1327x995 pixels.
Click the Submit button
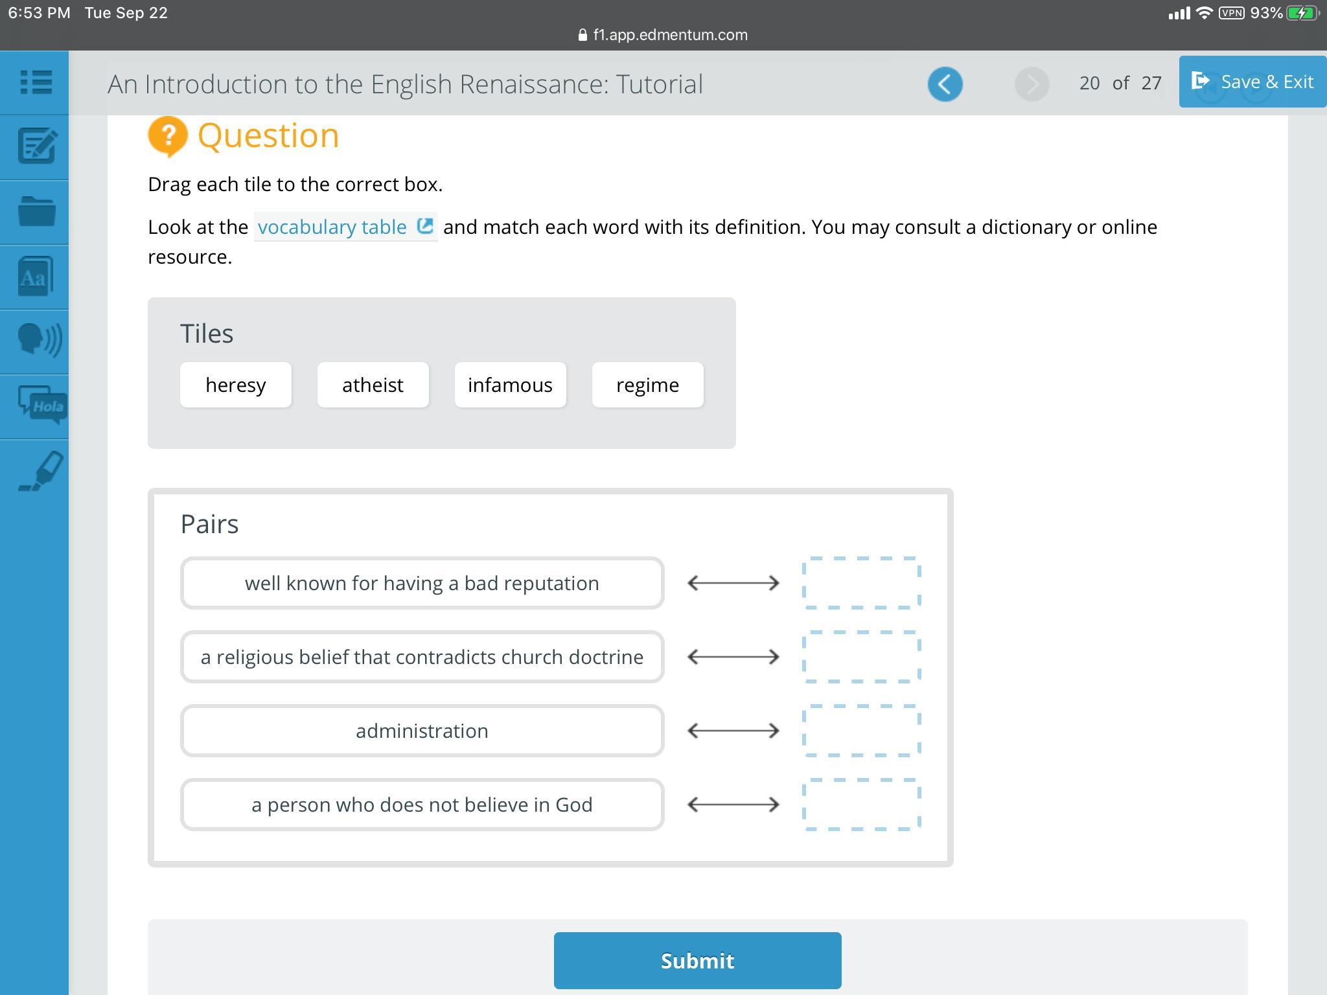click(697, 960)
